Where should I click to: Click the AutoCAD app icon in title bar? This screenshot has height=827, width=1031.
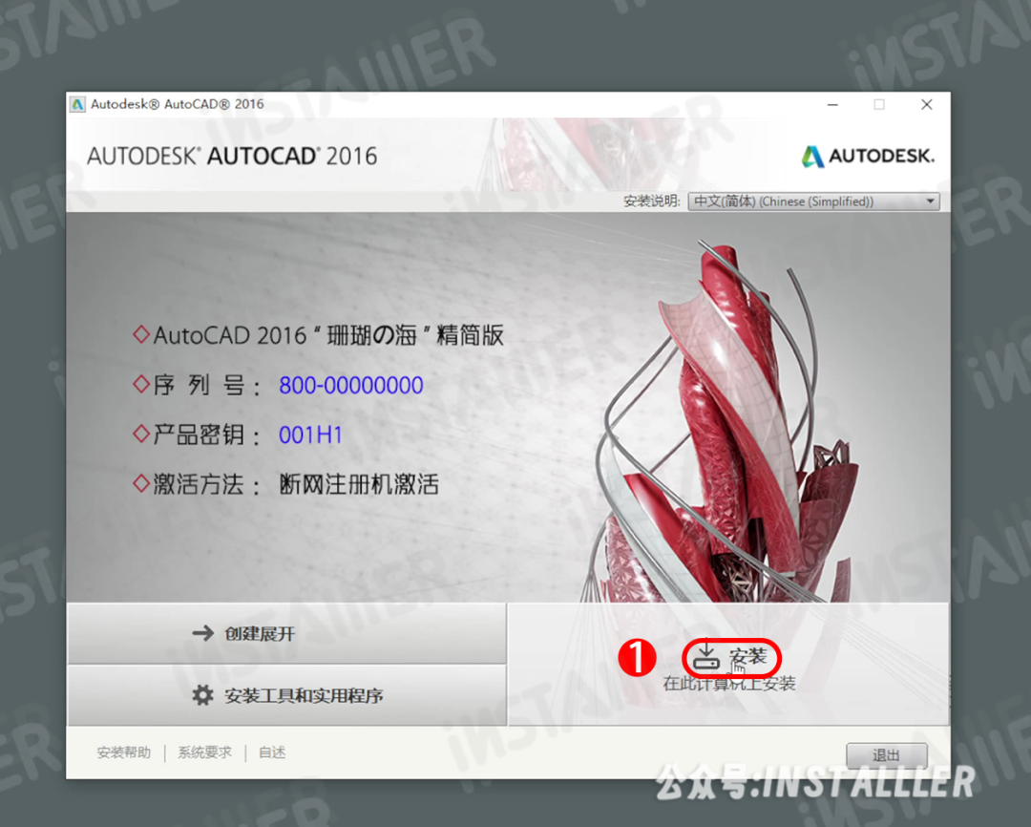(x=77, y=104)
